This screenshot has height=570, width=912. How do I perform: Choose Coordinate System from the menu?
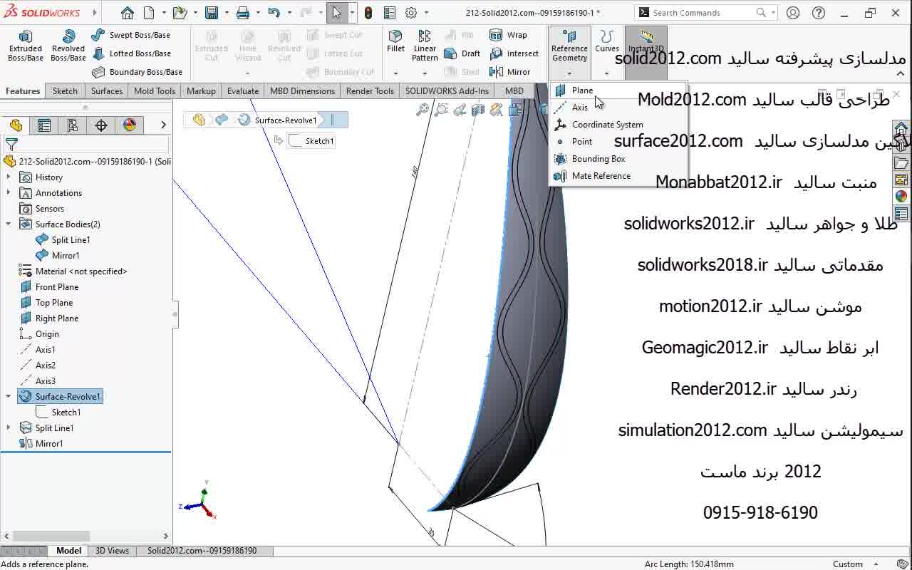coord(618,125)
